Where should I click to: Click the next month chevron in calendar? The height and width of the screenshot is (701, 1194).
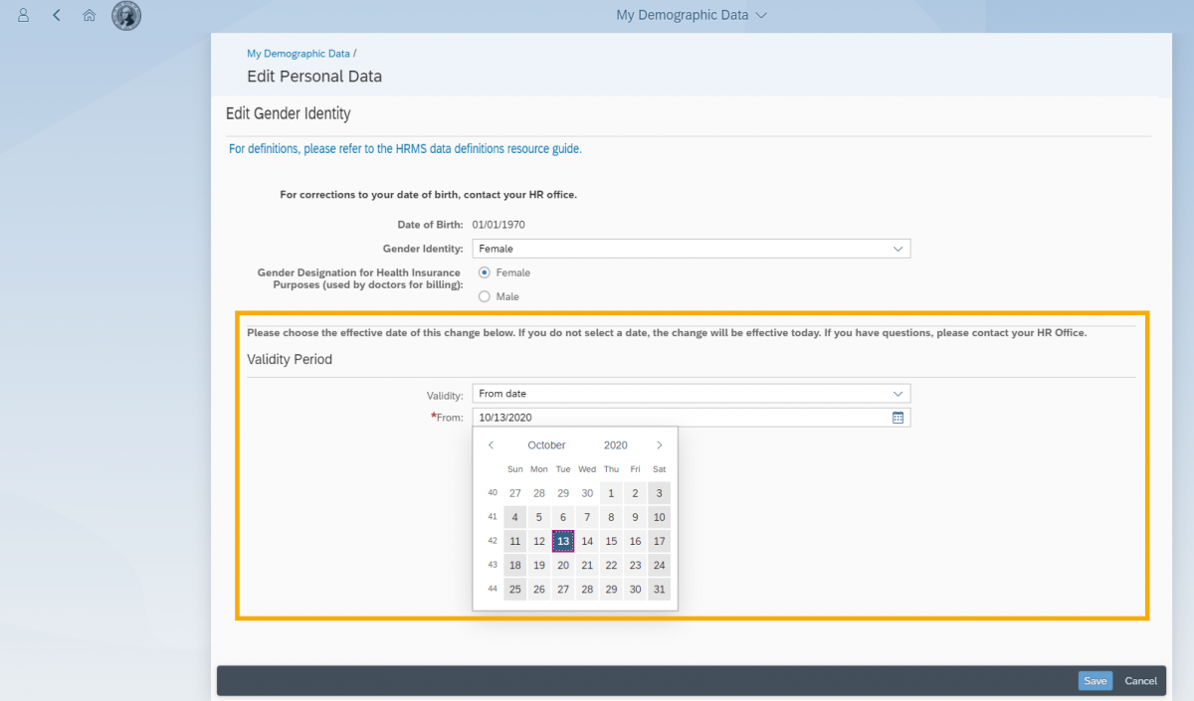point(660,444)
